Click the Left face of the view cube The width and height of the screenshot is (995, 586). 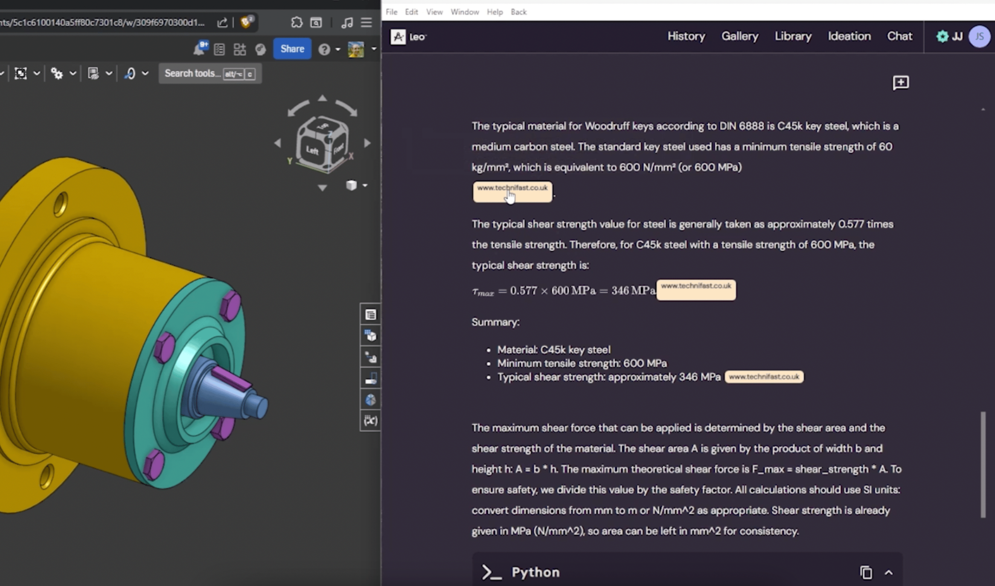313,150
